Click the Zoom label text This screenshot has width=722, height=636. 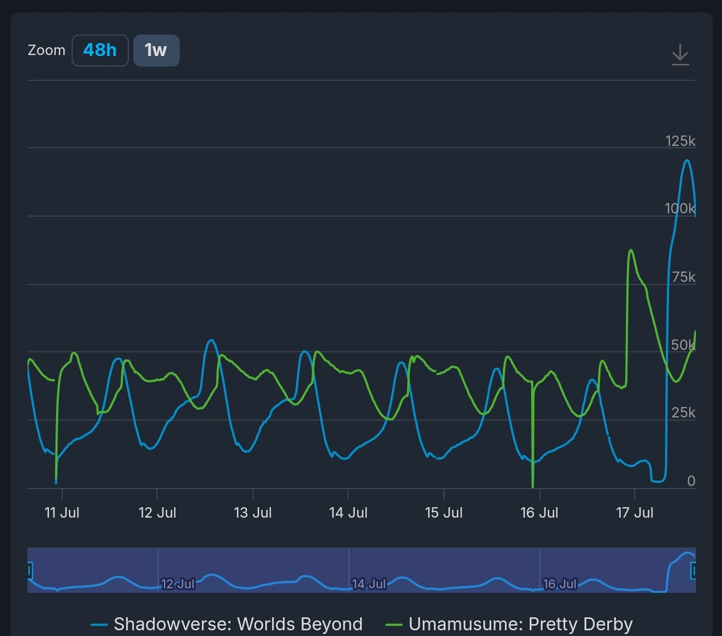47,50
